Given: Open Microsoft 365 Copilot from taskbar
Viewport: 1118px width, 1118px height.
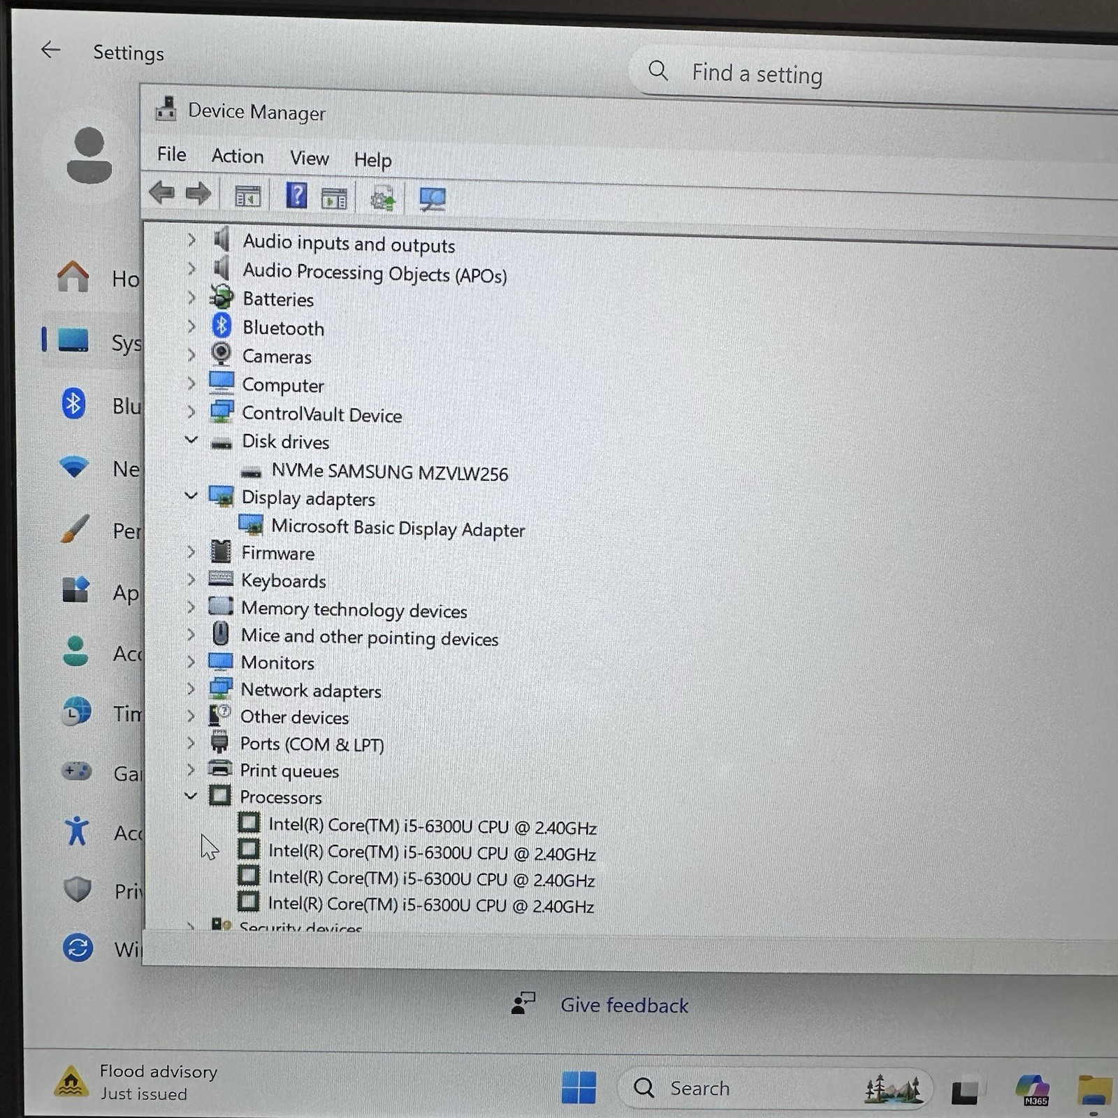Looking at the screenshot, I should pos(1033,1090).
